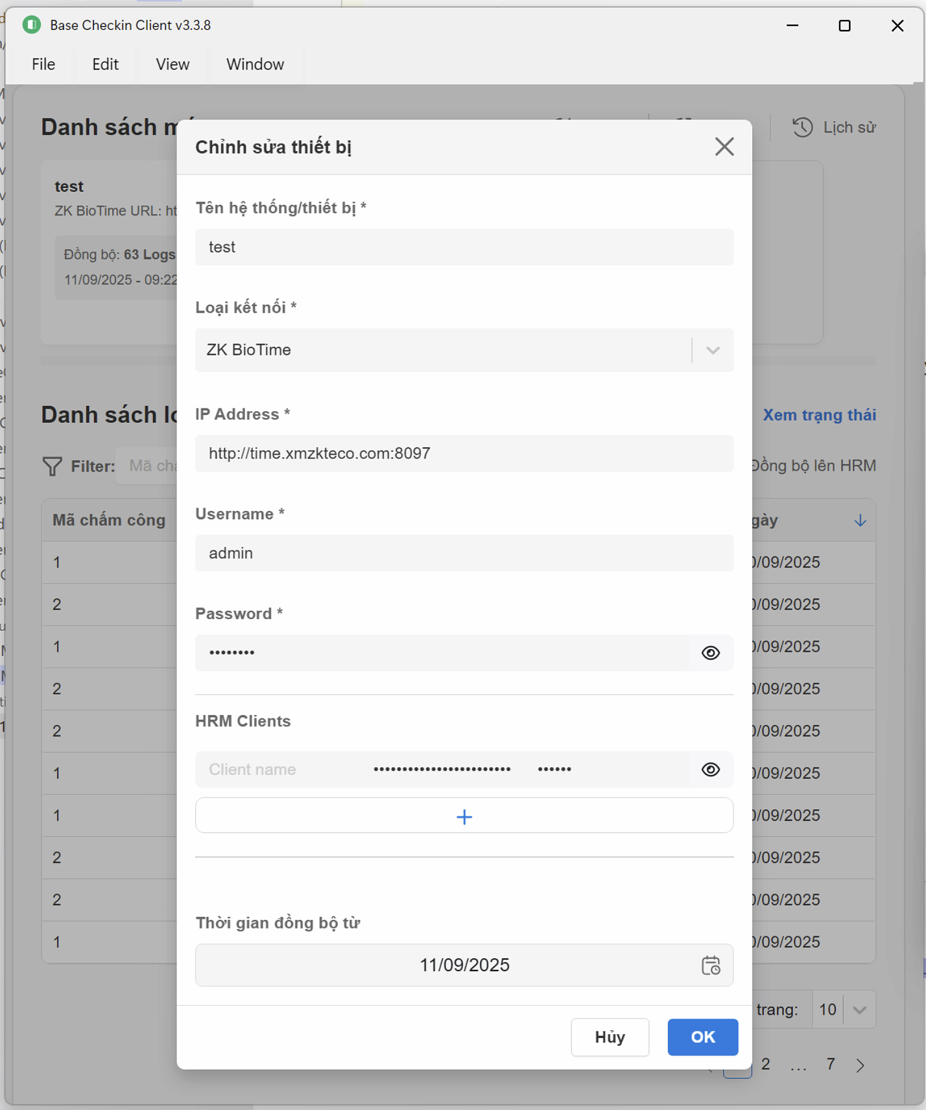
Task: Open the sync date calendar icon
Action: pos(711,965)
